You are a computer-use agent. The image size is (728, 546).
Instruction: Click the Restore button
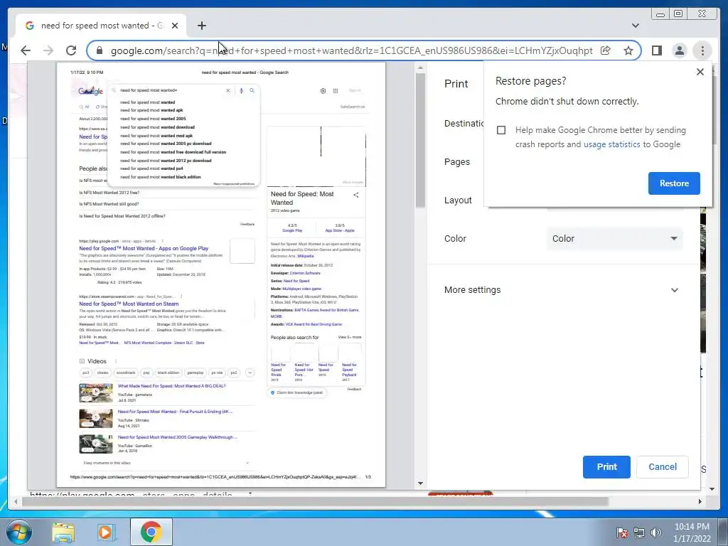(x=674, y=183)
